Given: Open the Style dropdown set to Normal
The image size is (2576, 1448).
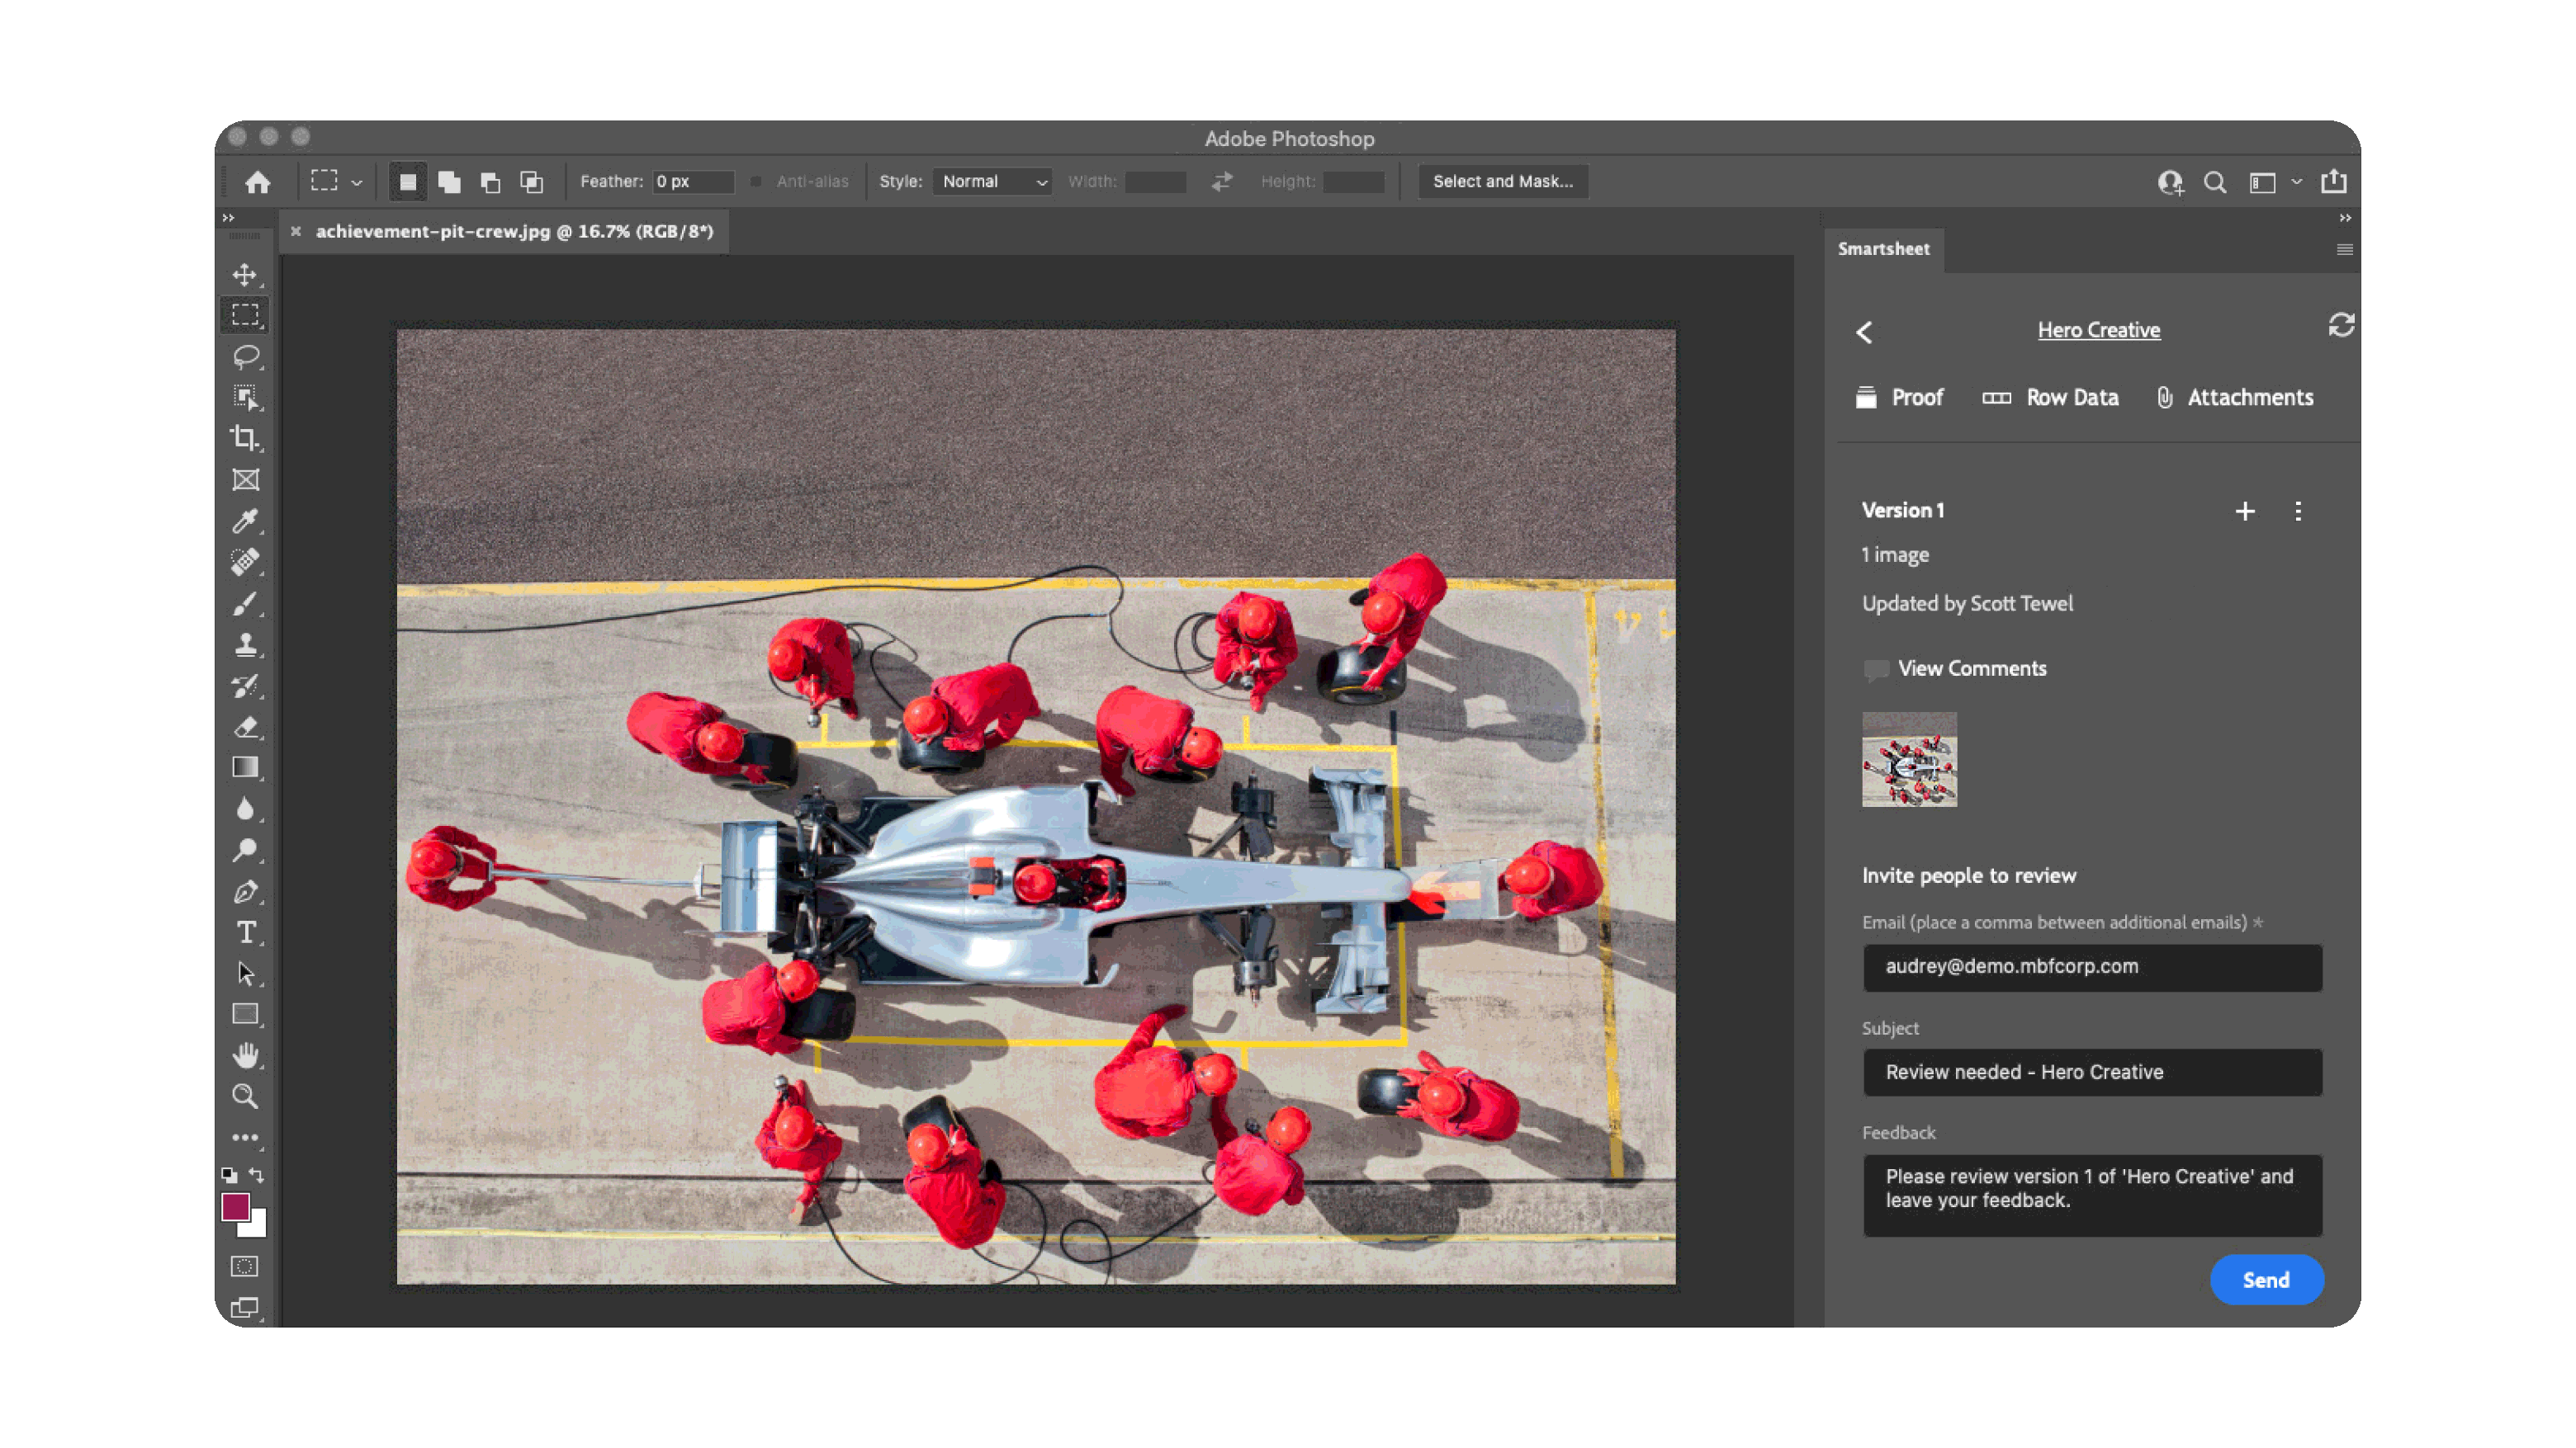Looking at the screenshot, I should (x=992, y=182).
